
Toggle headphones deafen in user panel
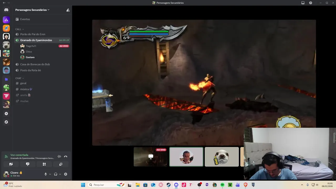[56, 174]
